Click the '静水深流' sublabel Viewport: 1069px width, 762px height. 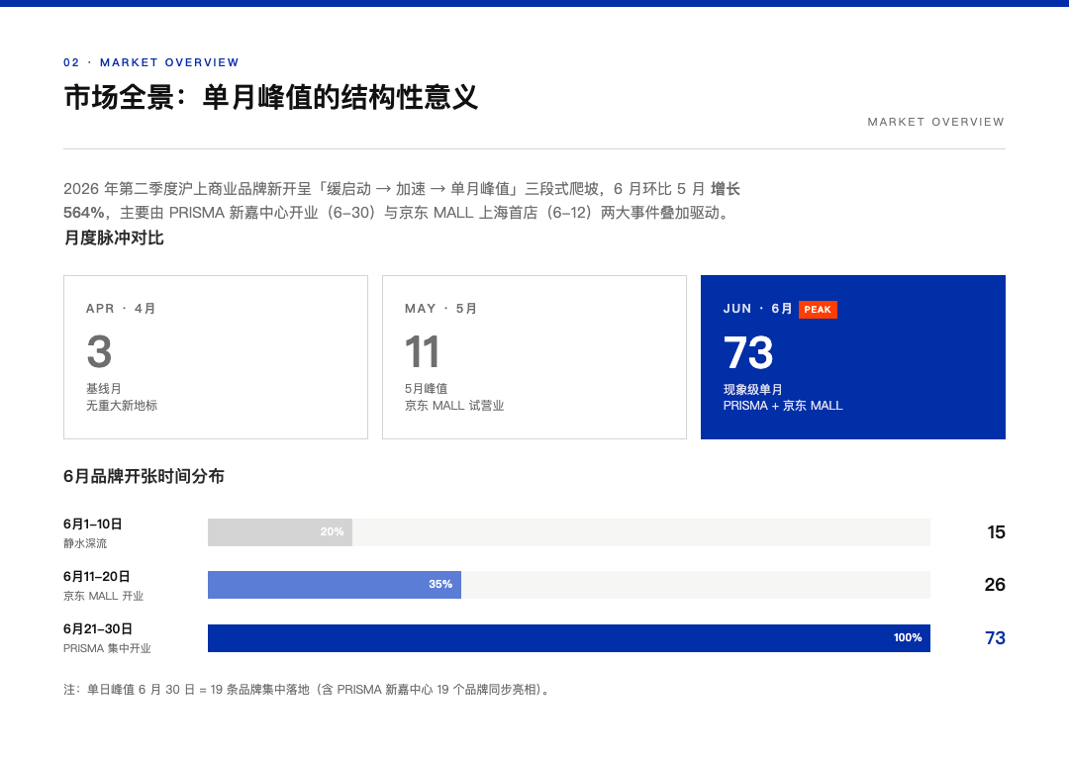click(85, 543)
